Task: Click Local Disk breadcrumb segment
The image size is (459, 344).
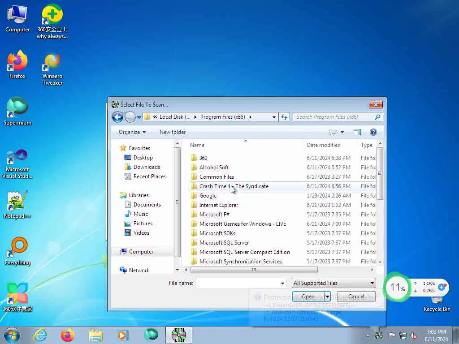Action: [175, 117]
